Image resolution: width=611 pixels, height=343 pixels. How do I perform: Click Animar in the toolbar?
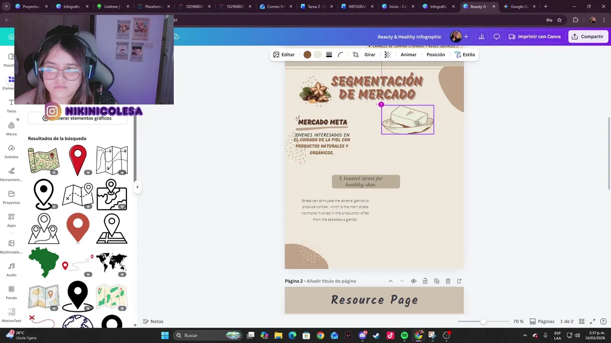click(408, 55)
